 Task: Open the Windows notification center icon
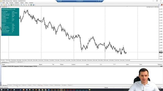coord(160,90)
